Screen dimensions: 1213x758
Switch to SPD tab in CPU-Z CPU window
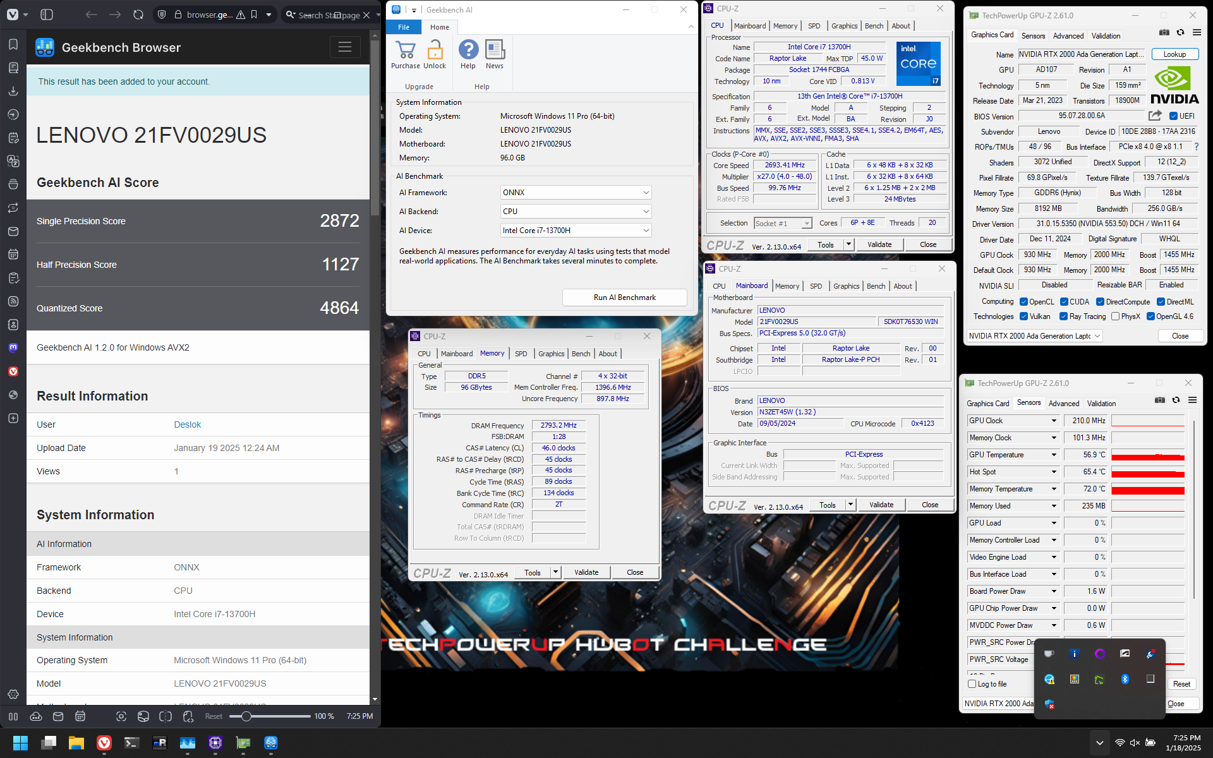[x=814, y=26]
